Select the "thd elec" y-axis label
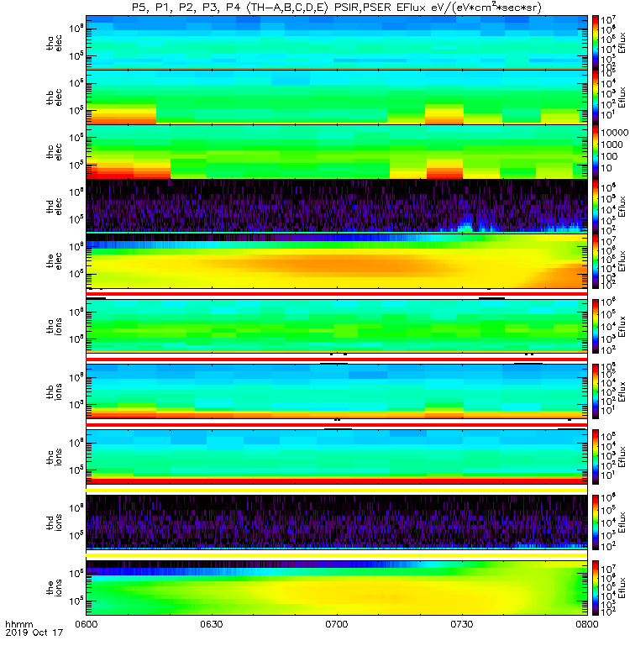The width and height of the screenshot is (630, 672). click(55, 206)
